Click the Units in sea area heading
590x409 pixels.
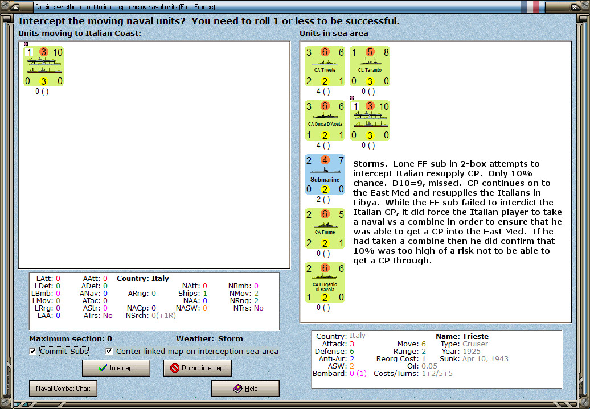[x=334, y=33]
